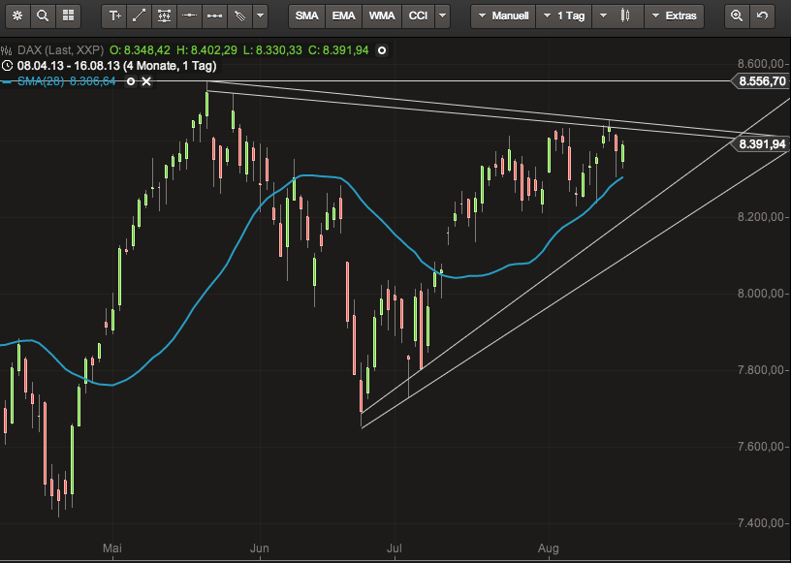Screen dimensions: 791x563
Task: Expand the drawing tools chevron dropdown
Action: tap(260, 16)
